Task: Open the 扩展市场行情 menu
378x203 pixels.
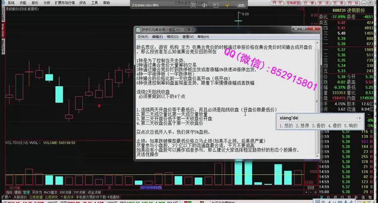Action: 64,3
